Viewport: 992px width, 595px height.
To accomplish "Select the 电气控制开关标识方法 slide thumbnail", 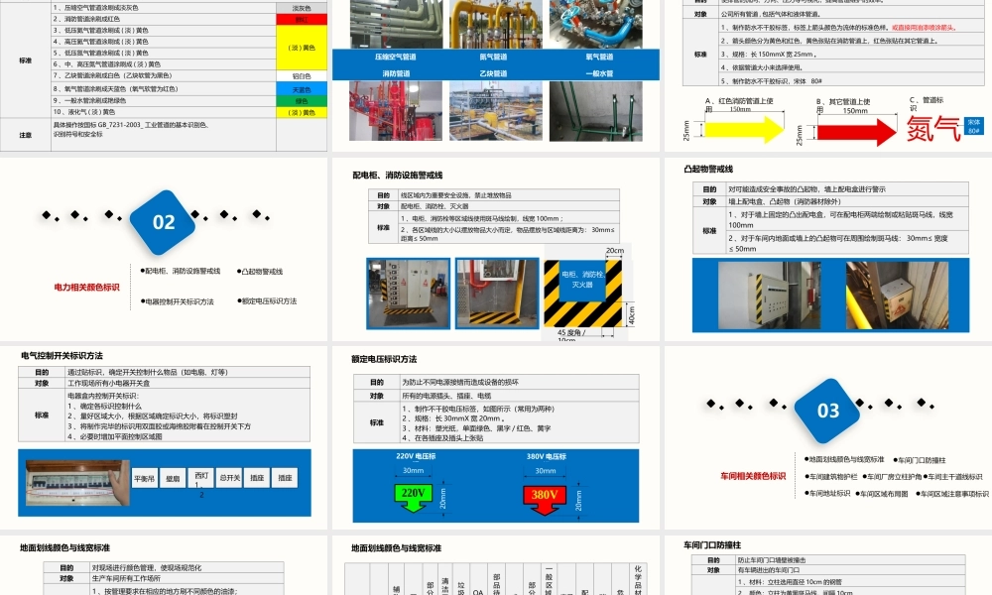I will [164, 437].
